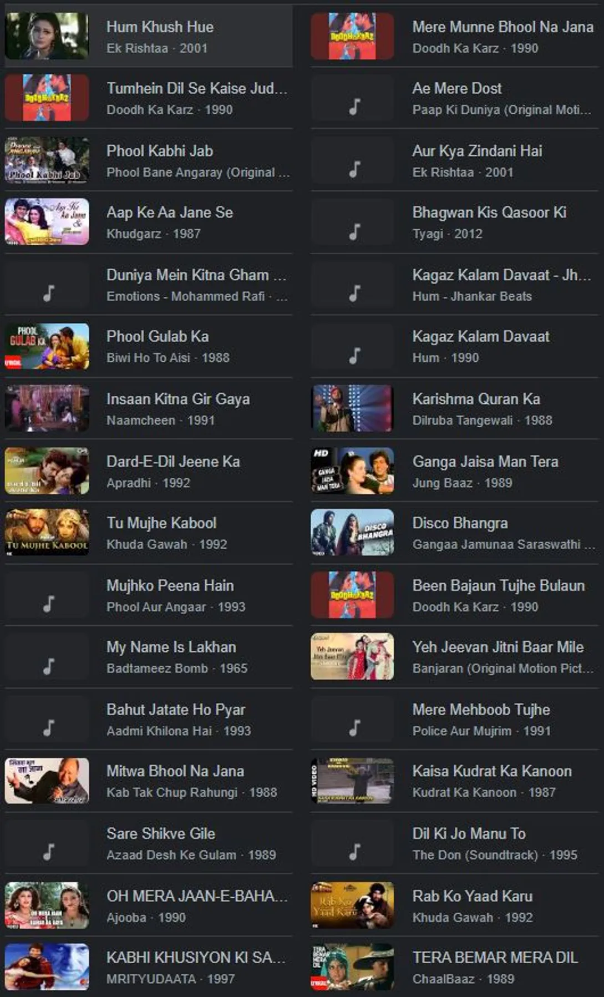Open Disco Bhangra thumbnail
The width and height of the screenshot is (604, 997).
pyautogui.click(x=352, y=533)
